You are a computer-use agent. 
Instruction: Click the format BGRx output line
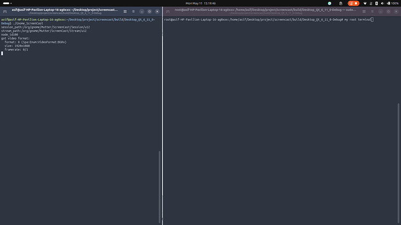(35, 42)
